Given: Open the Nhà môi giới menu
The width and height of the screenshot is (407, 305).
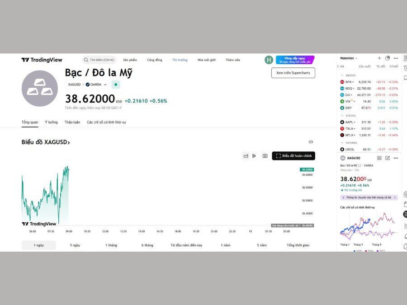Looking at the screenshot, I should coord(206,60).
